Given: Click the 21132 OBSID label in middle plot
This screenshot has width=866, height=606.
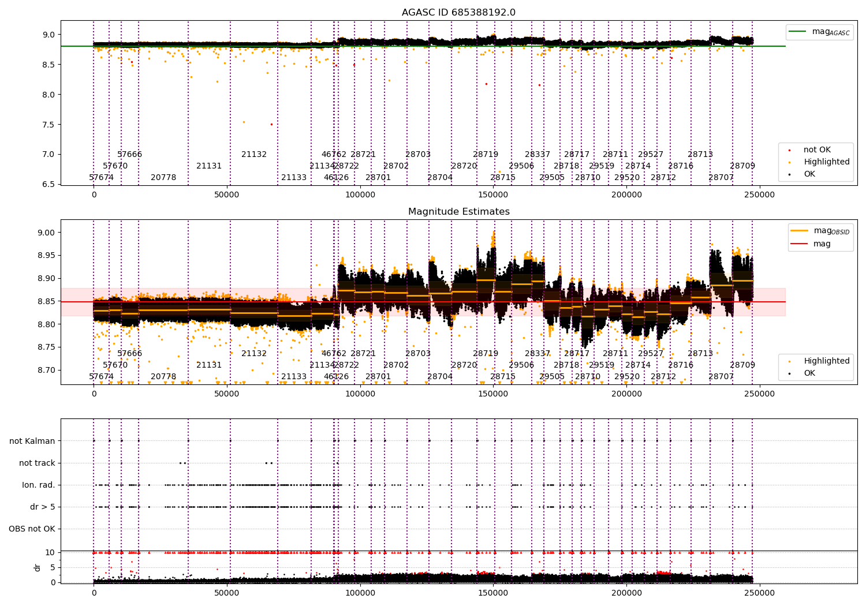Looking at the screenshot, I should pyautogui.click(x=254, y=354).
